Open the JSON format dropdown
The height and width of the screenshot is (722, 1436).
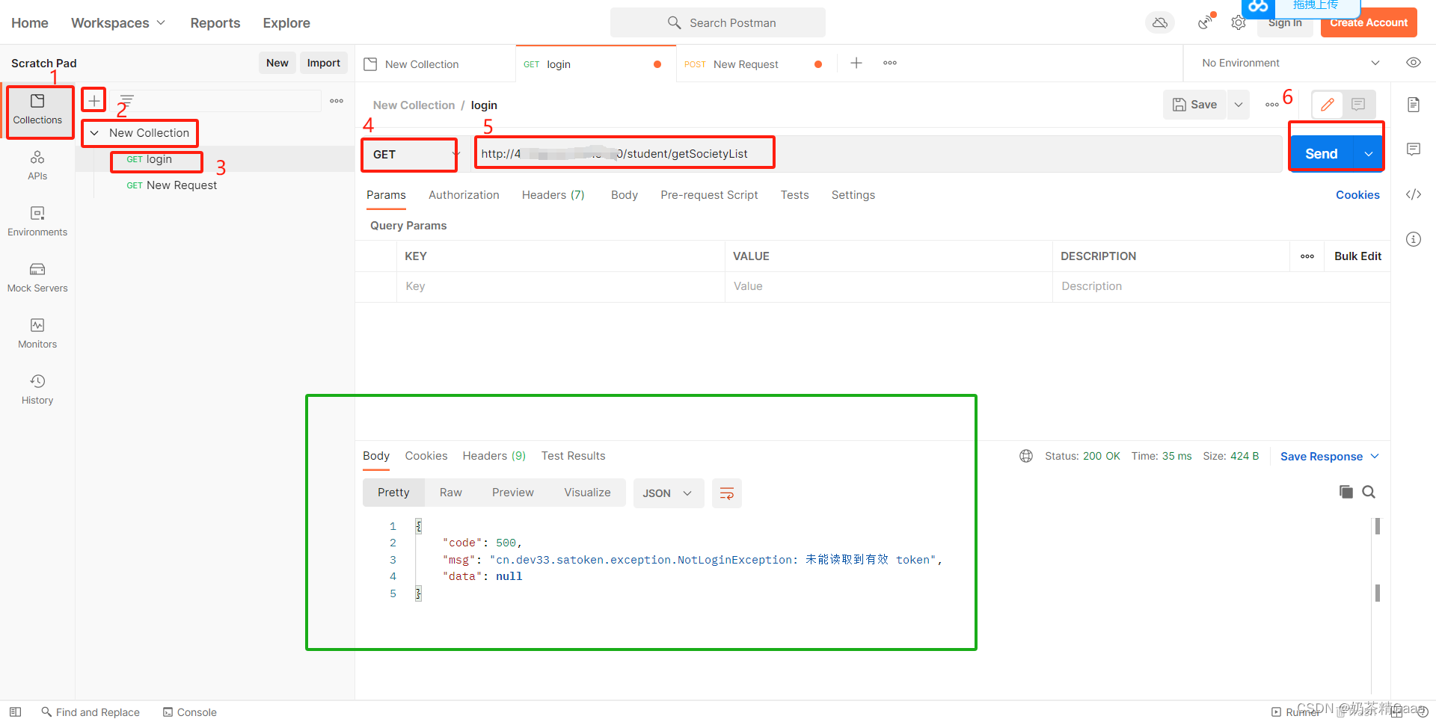[x=668, y=493]
